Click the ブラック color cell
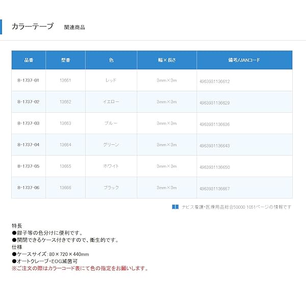The image size is (306, 306). click(111, 188)
